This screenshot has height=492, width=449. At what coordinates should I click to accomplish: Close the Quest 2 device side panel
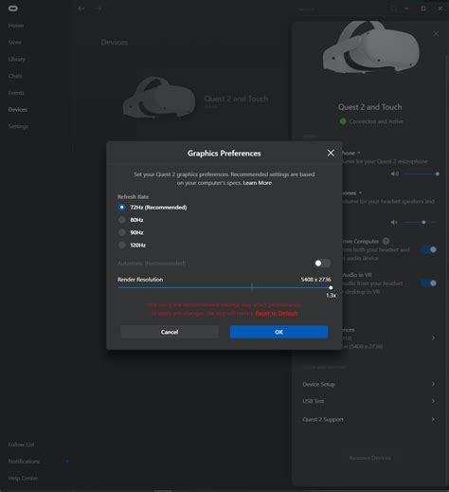pyautogui.click(x=436, y=33)
